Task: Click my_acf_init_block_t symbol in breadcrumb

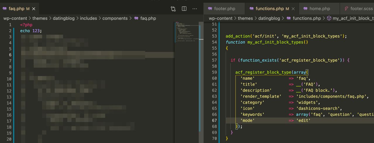Action: pos(353,18)
